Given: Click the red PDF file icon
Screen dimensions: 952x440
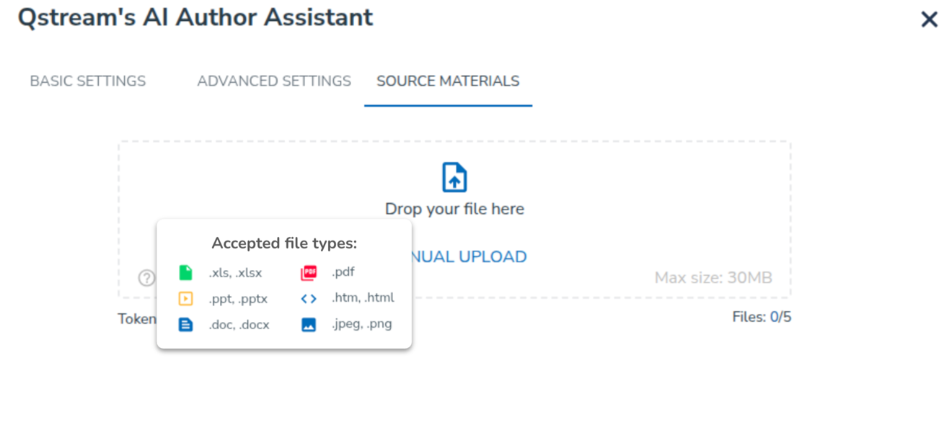Looking at the screenshot, I should pyautogui.click(x=309, y=273).
